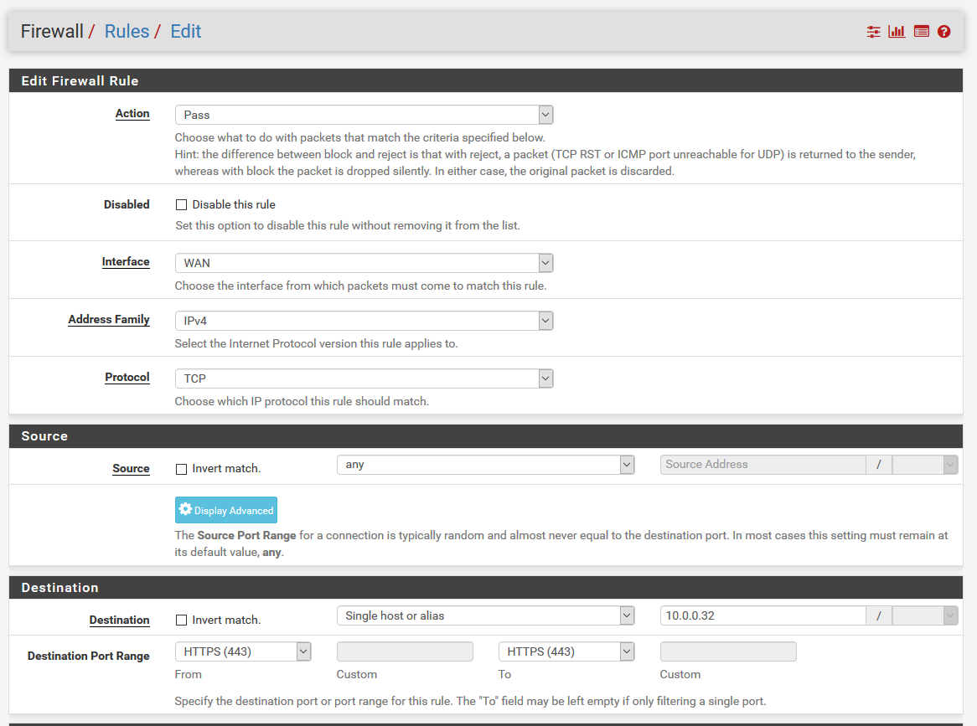Click the Display Advanced button
The width and height of the screenshot is (977, 726).
click(226, 509)
